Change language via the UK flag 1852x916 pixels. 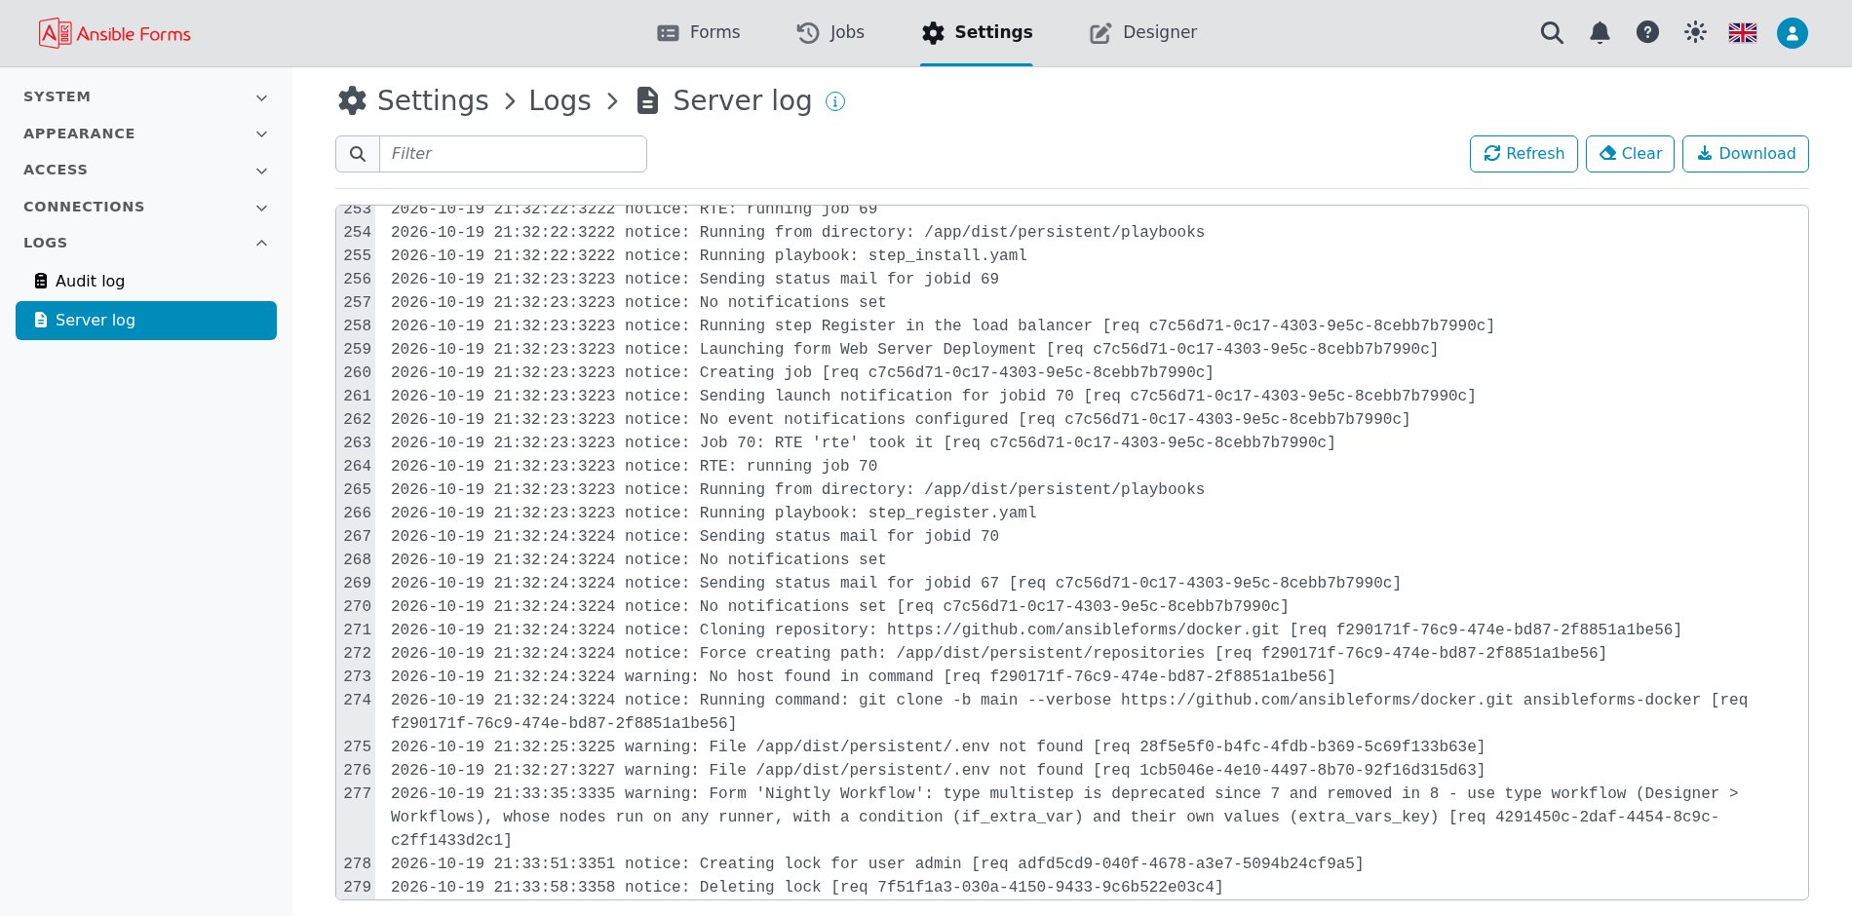(1743, 33)
